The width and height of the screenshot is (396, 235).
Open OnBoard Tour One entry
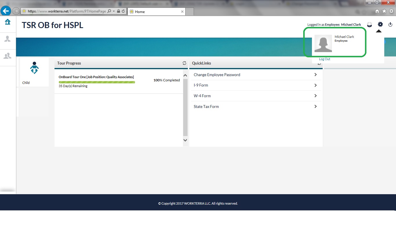[96, 77]
